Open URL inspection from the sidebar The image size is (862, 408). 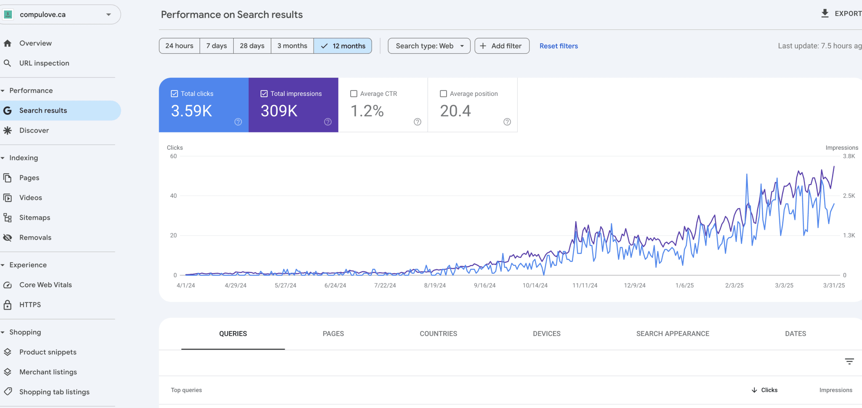(44, 63)
